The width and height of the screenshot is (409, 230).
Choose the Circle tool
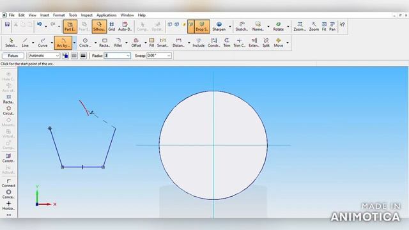tap(85, 43)
